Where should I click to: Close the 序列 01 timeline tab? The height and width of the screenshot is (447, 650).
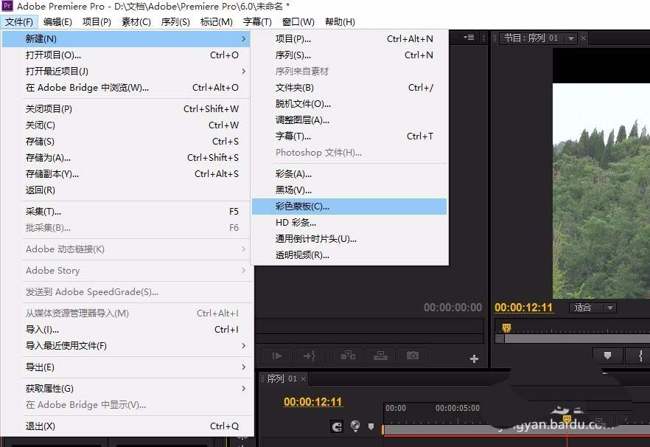303,378
